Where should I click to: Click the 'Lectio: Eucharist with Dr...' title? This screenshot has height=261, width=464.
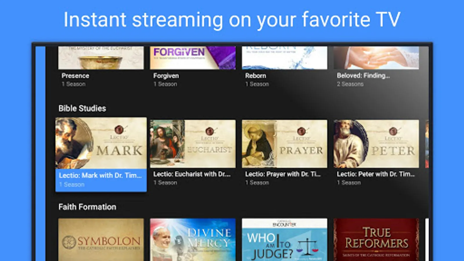(192, 174)
